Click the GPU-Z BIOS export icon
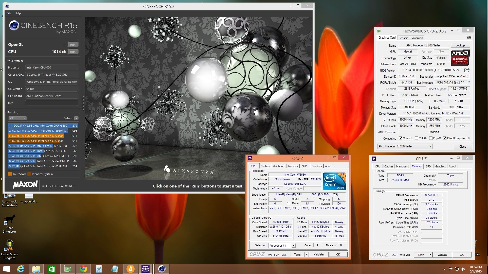Image resolution: width=488 pixels, height=274 pixels. (x=467, y=70)
